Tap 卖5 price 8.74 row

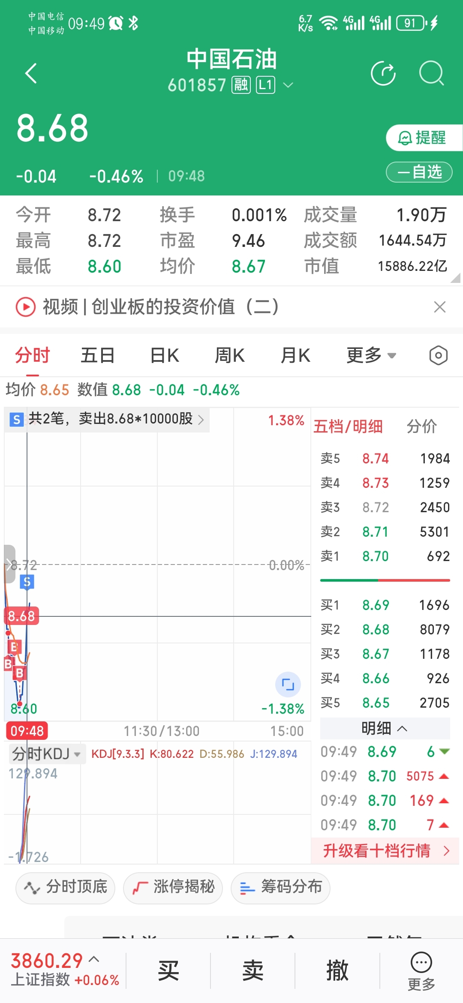point(385,458)
